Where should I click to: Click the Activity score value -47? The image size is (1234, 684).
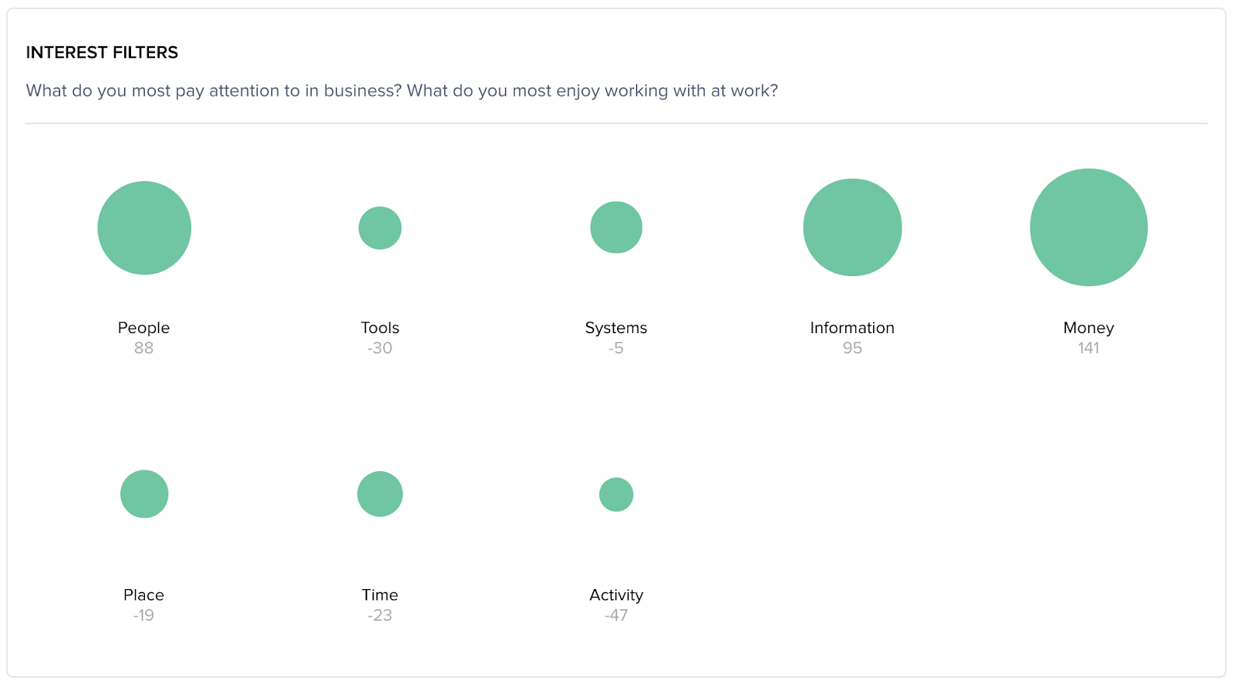pos(616,615)
